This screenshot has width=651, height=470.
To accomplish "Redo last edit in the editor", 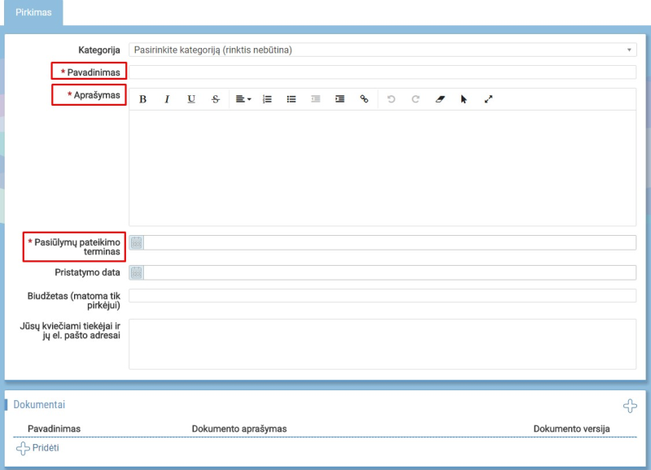I will coord(415,99).
